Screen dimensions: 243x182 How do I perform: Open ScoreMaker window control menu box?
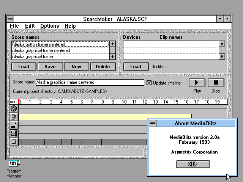point(10,19)
